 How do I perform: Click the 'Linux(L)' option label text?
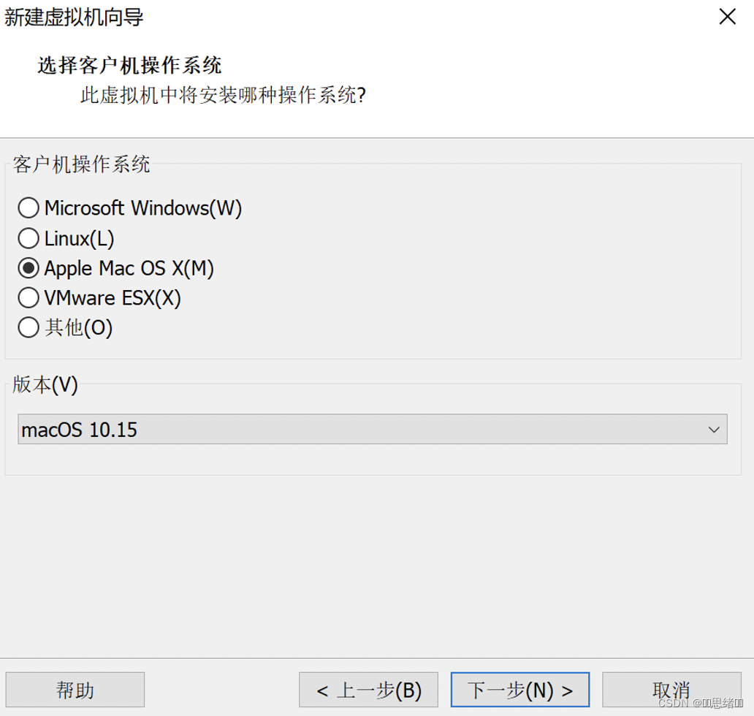pyautogui.click(x=79, y=238)
